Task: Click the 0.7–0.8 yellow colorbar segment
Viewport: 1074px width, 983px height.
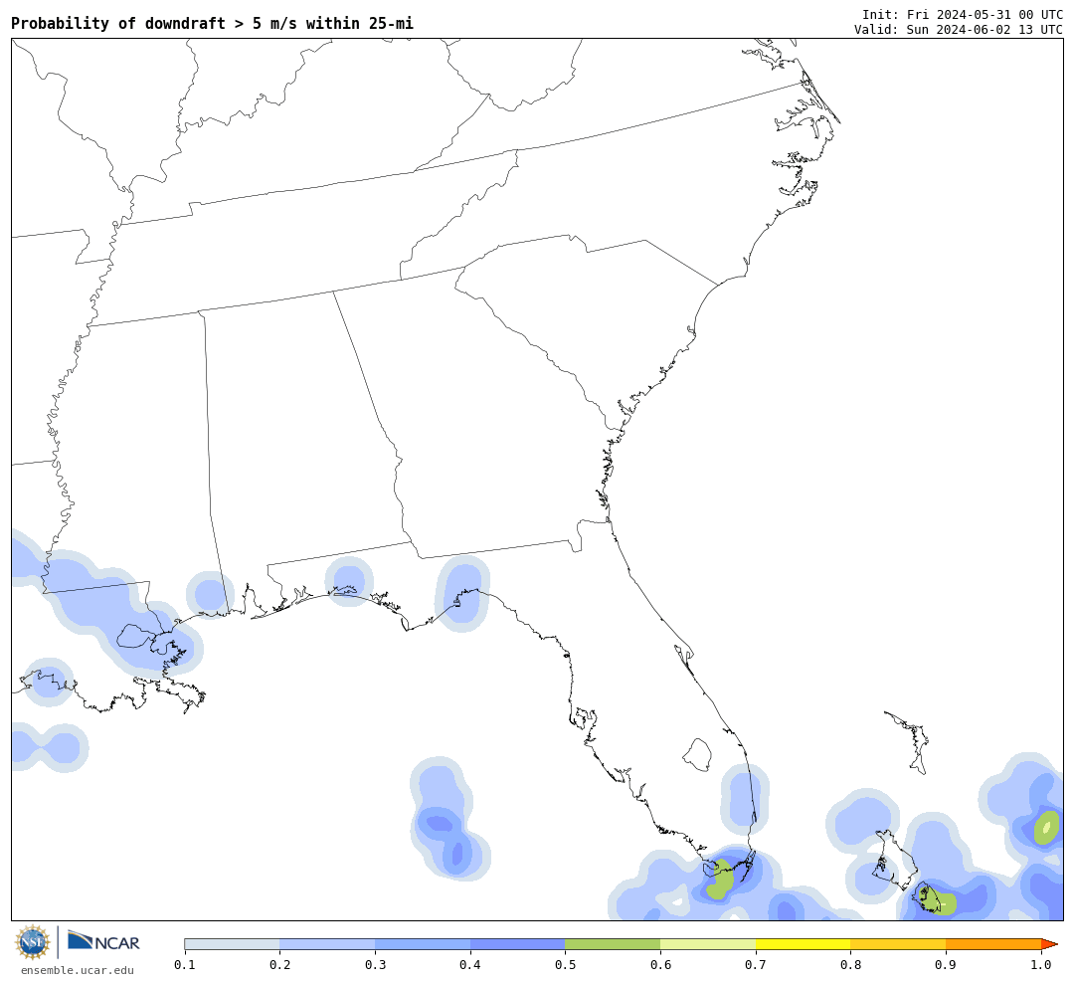Action: click(x=804, y=944)
